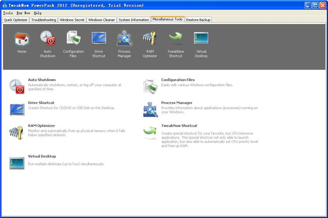Switch to the Quick Optimizer tab
This screenshot has width=328, height=218.
[15, 20]
